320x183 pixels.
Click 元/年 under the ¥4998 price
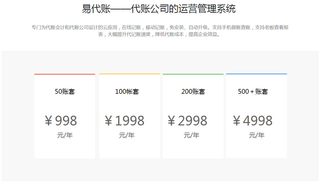pos(257,135)
